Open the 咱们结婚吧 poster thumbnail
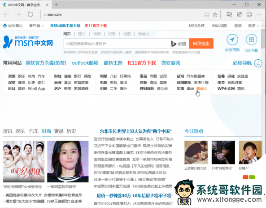Image resolution: width=266 pixels, height=208 pixels. [24, 161]
